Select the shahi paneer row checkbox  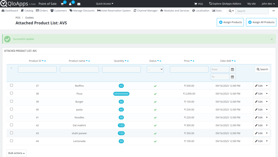pyautogui.click(x=11, y=133)
